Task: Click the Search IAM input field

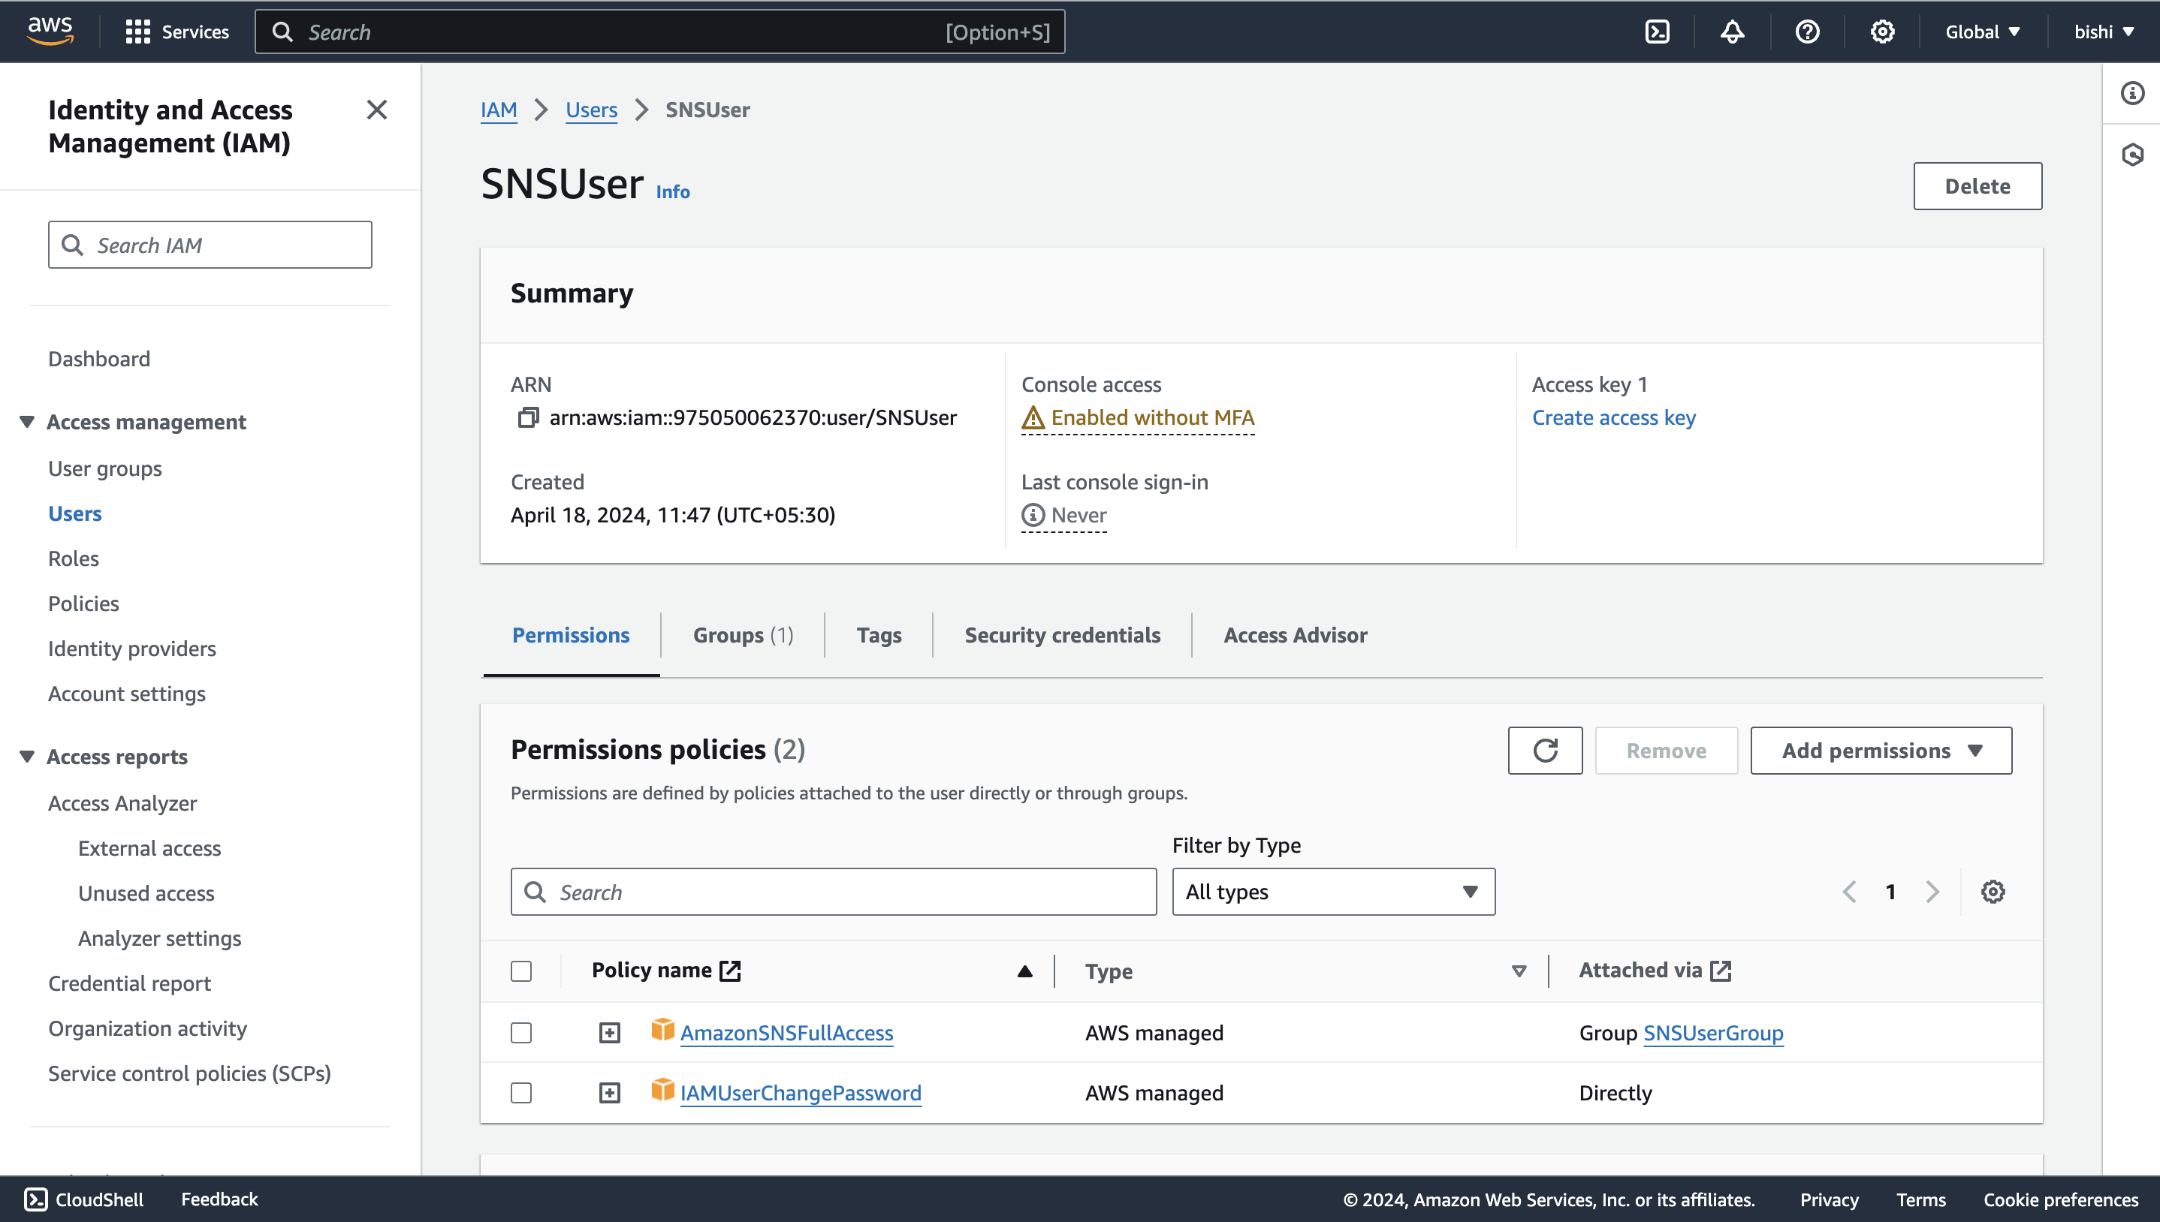Action: coord(210,245)
